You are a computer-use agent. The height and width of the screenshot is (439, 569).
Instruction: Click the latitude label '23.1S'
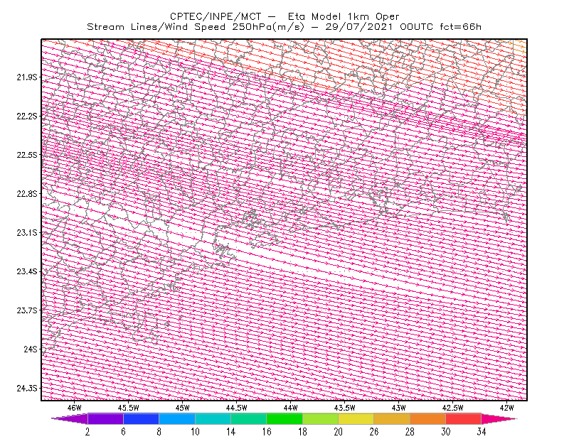pyautogui.click(x=27, y=232)
